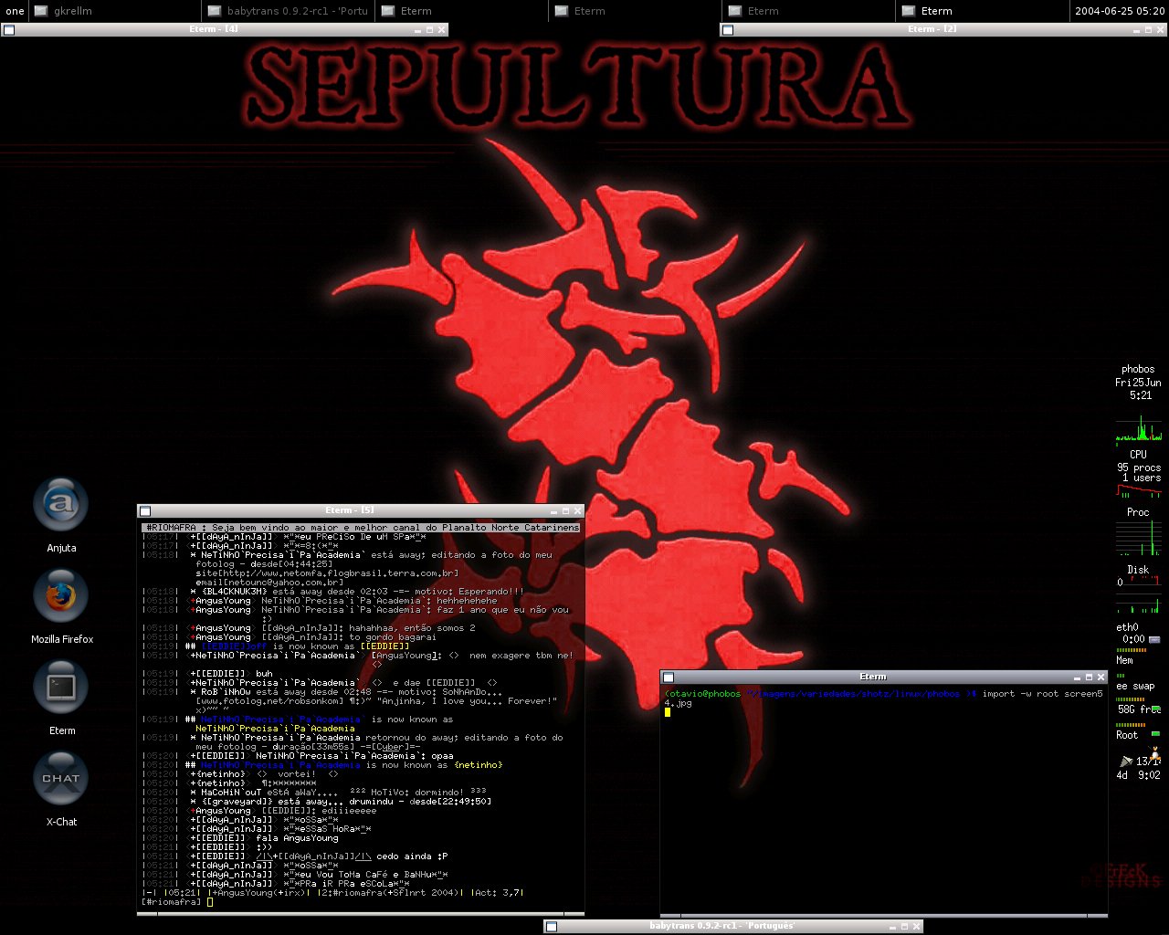
Task: Open the Eterm terminal desktop icon
Action: coord(61,687)
